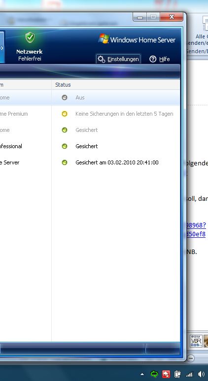Open the link ending d50ef8 in the mail
The height and width of the screenshot is (381, 208).
(196, 234)
